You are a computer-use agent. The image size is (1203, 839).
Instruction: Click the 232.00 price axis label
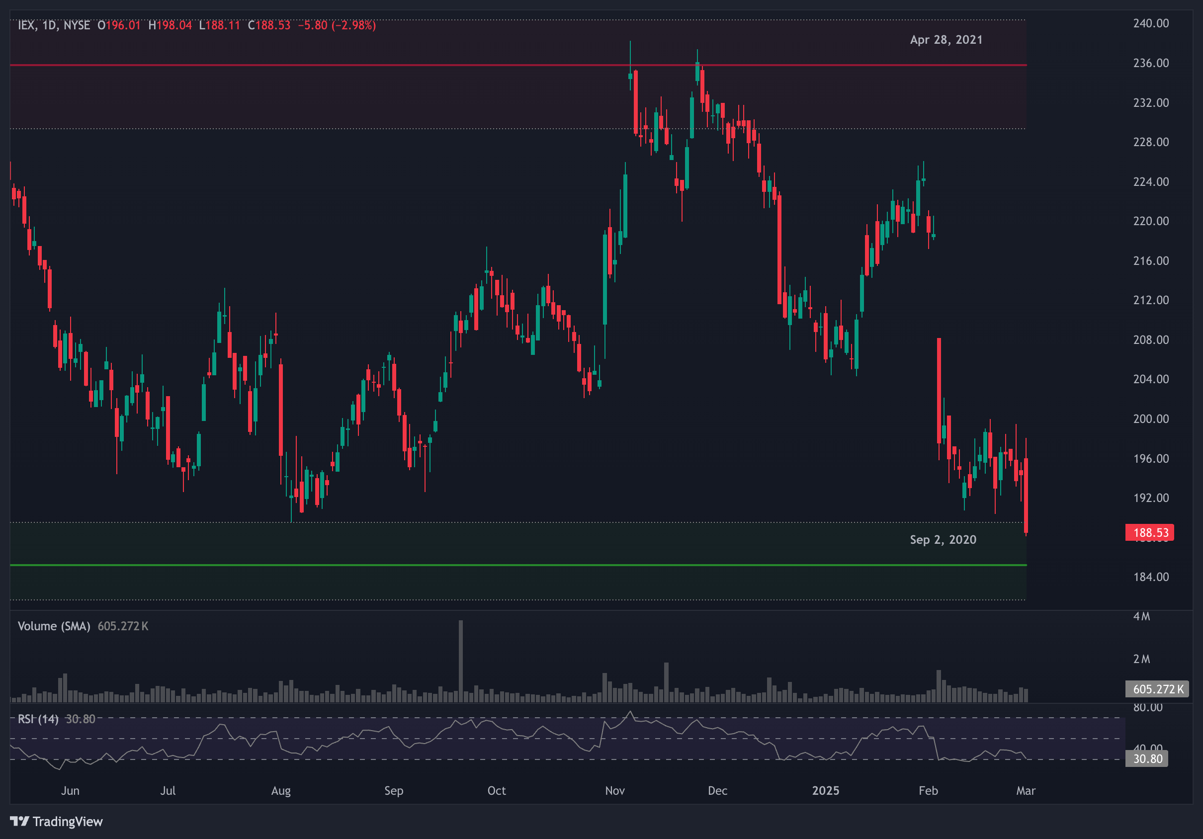coord(1151,103)
